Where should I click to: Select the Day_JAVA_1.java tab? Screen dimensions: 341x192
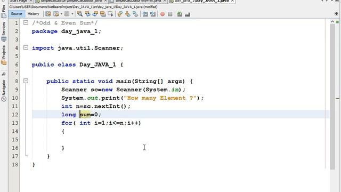click(201, 1)
